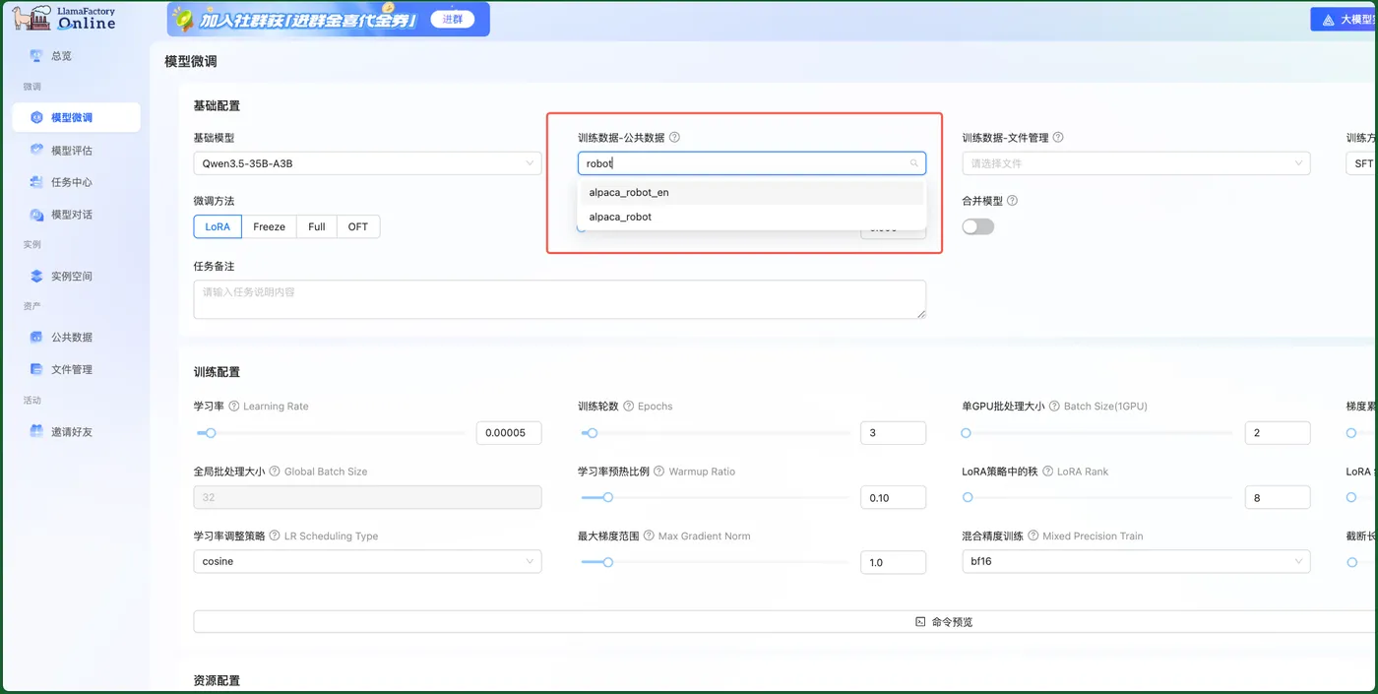The image size is (1378, 694).
Task: Click help icon next to 训练轮数
Action: coord(629,406)
